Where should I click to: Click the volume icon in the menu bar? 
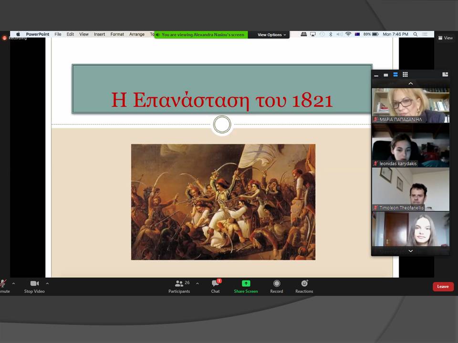[339, 34]
